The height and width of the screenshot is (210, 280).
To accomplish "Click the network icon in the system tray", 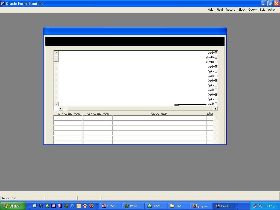I will pyautogui.click(x=255, y=206).
